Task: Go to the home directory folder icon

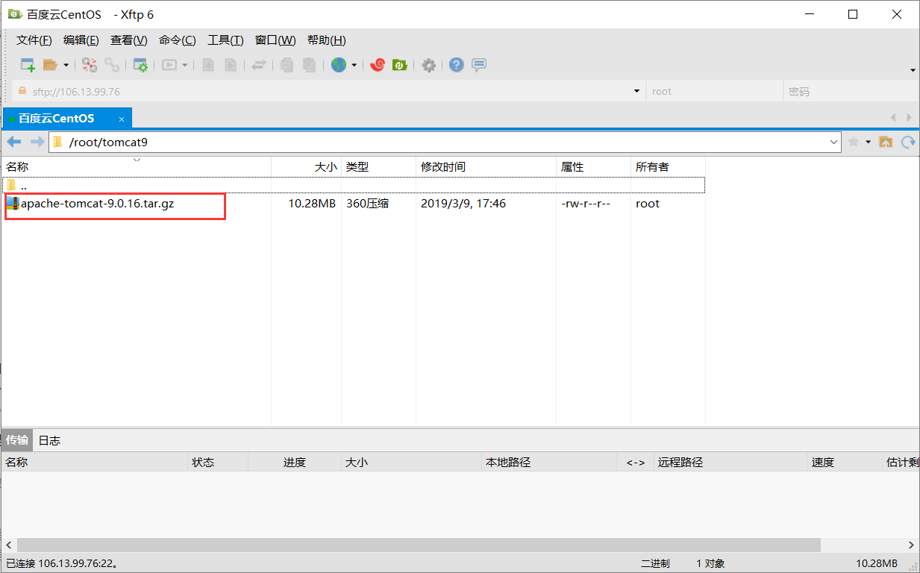Action: click(x=886, y=142)
